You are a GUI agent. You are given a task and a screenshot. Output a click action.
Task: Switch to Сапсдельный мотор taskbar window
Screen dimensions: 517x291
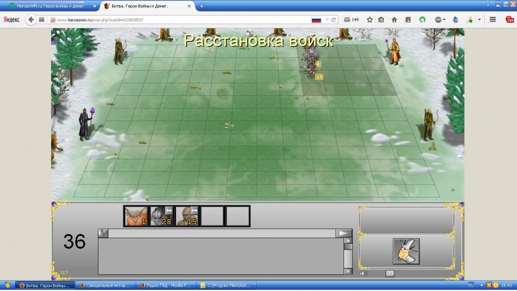(x=106, y=285)
